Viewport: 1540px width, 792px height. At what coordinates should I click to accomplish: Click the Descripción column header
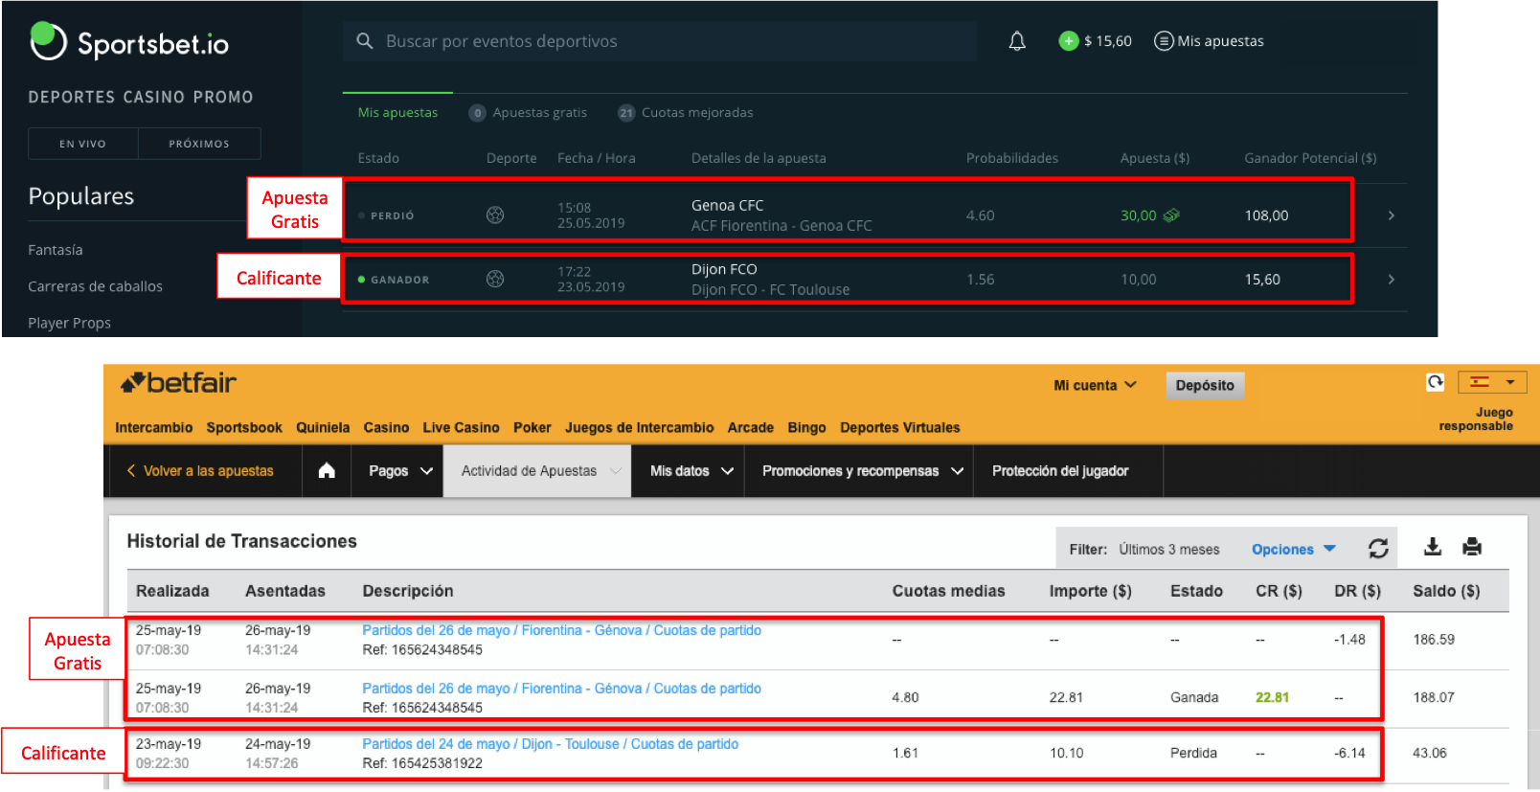pos(407,591)
